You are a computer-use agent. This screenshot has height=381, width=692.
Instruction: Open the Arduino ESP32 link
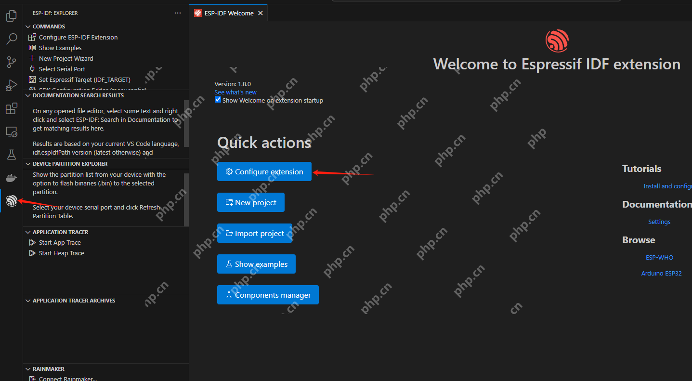[x=661, y=273]
